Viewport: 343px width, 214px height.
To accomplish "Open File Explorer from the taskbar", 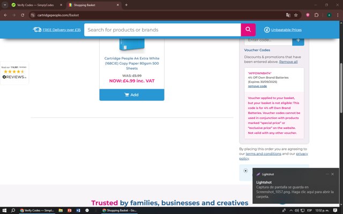I will point(61,210).
